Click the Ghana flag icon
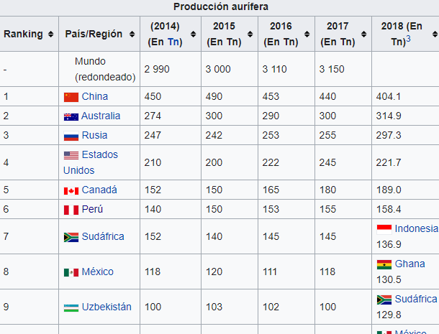The height and width of the screenshot is (334, 439). click(384, 264)
